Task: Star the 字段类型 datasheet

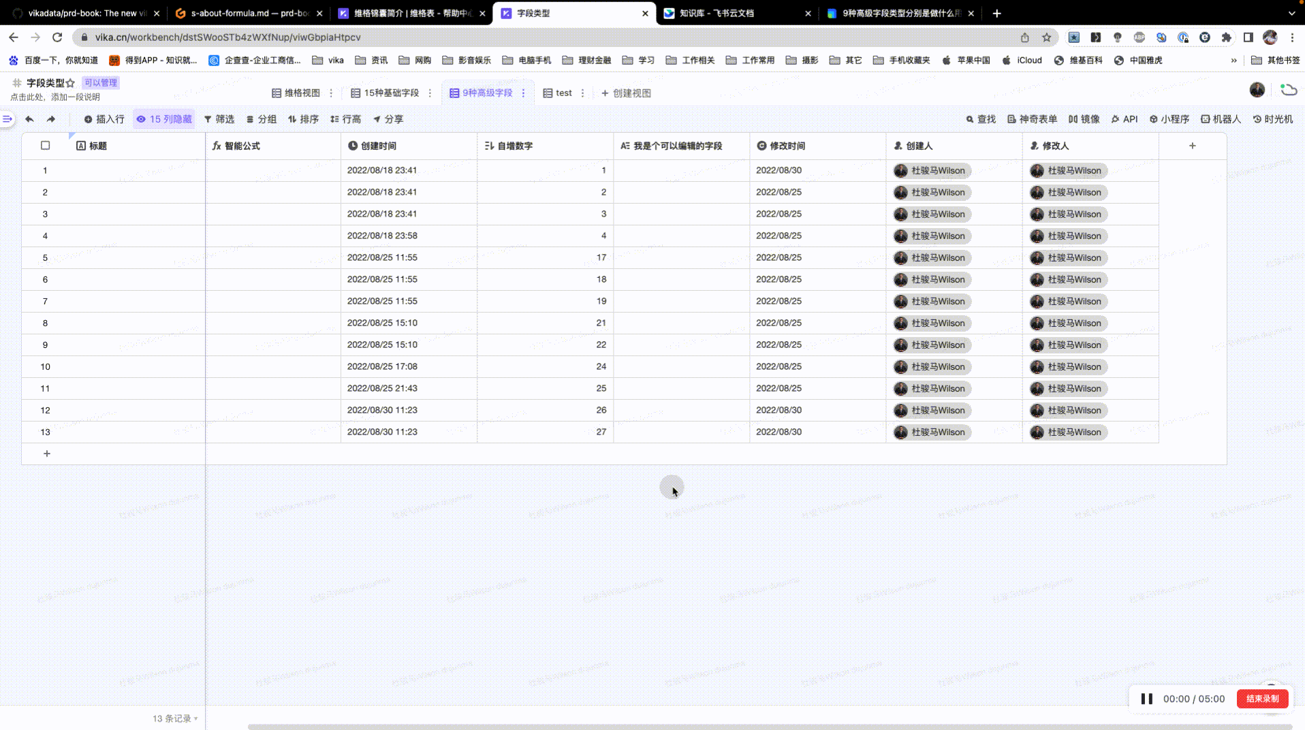Action: [70, 83]
